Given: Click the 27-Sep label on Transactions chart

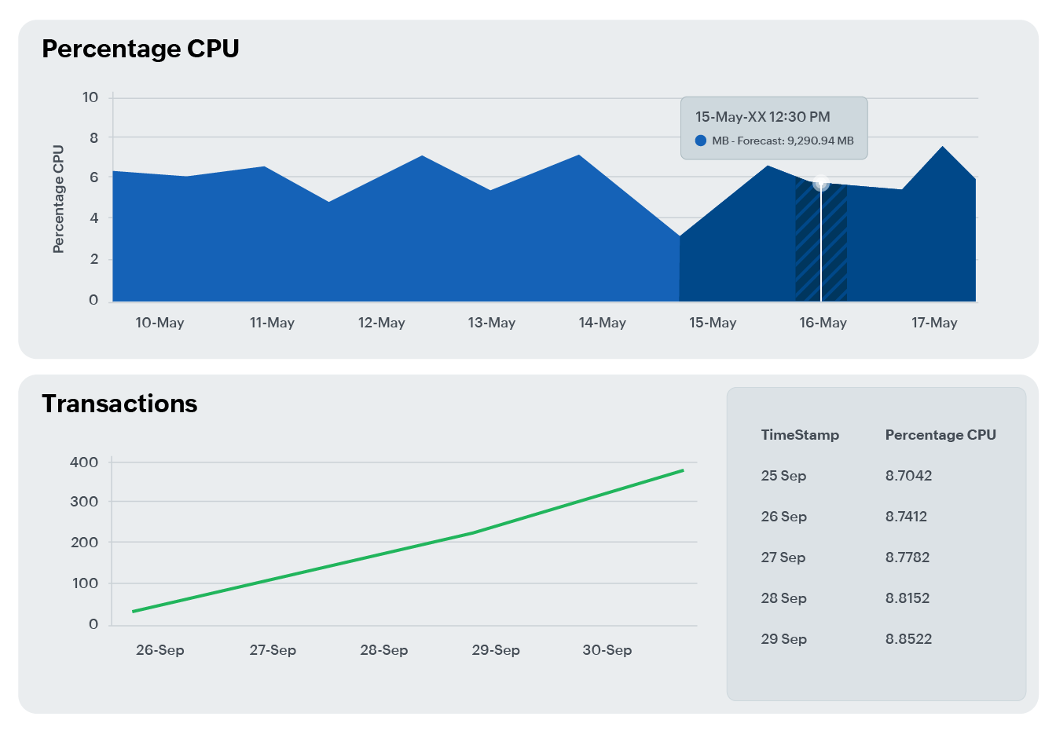Looking at the screenshot, I should [273, 650].
